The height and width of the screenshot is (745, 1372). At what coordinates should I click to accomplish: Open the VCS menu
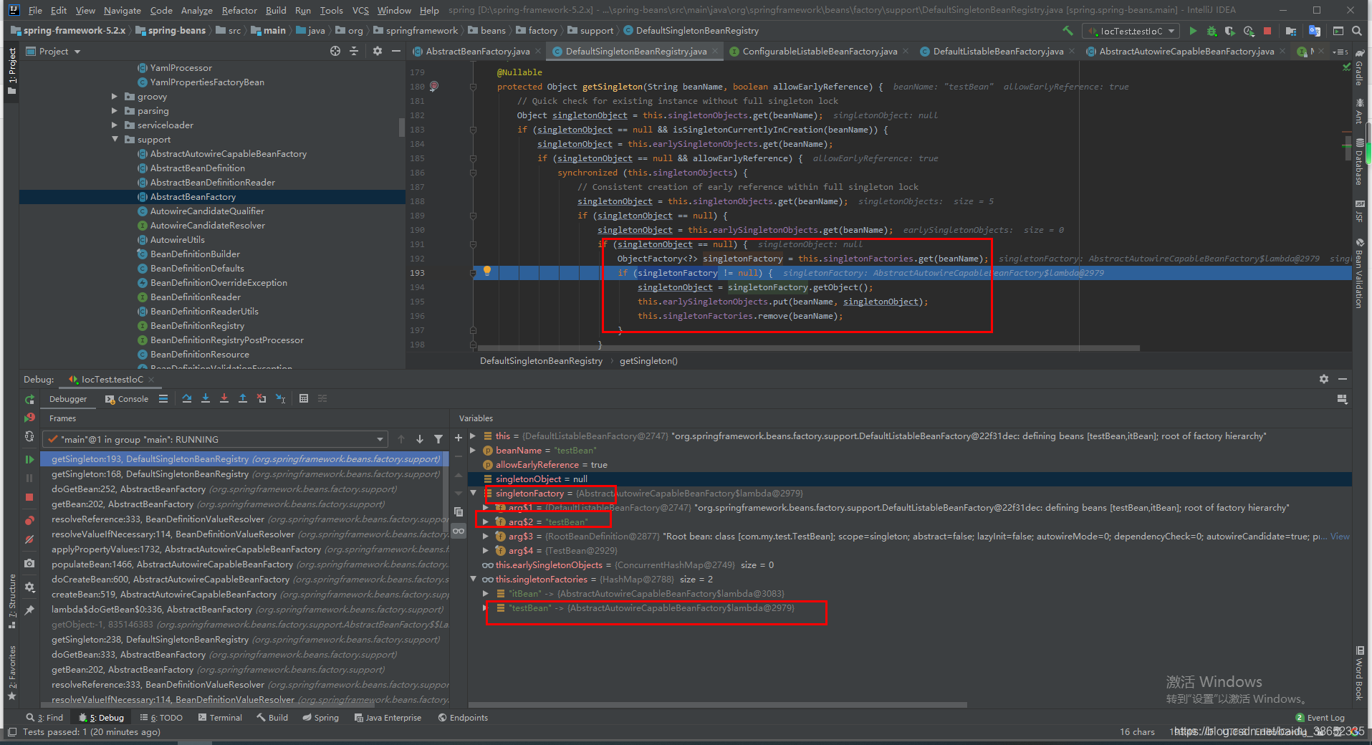360,10
